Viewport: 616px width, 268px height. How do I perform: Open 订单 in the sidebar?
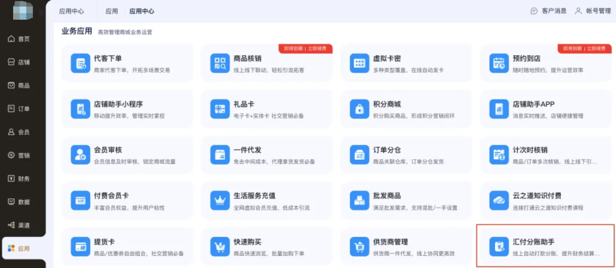coord(19,109)
